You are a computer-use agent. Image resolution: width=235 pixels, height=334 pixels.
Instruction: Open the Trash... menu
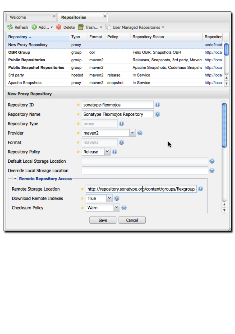click(90, 27)
